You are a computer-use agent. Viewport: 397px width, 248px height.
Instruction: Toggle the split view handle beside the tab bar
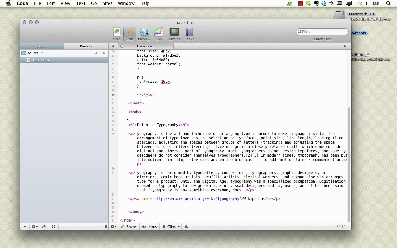click(348, 46)
